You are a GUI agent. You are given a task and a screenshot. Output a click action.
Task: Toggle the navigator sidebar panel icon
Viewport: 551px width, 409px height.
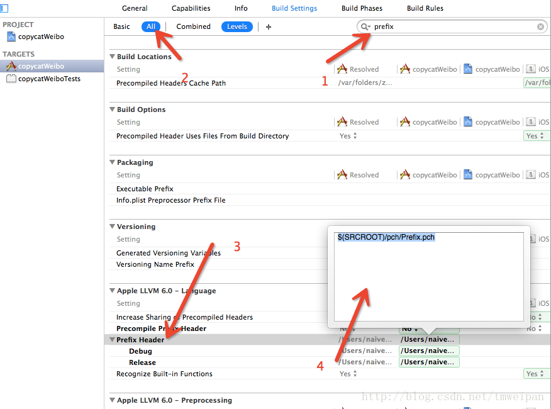pyautogui.click(x=4, y=8)
